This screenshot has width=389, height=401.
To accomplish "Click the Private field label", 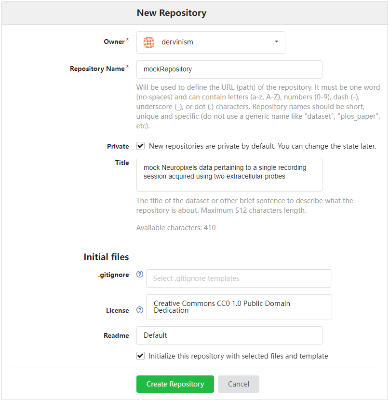I will 118,147.
